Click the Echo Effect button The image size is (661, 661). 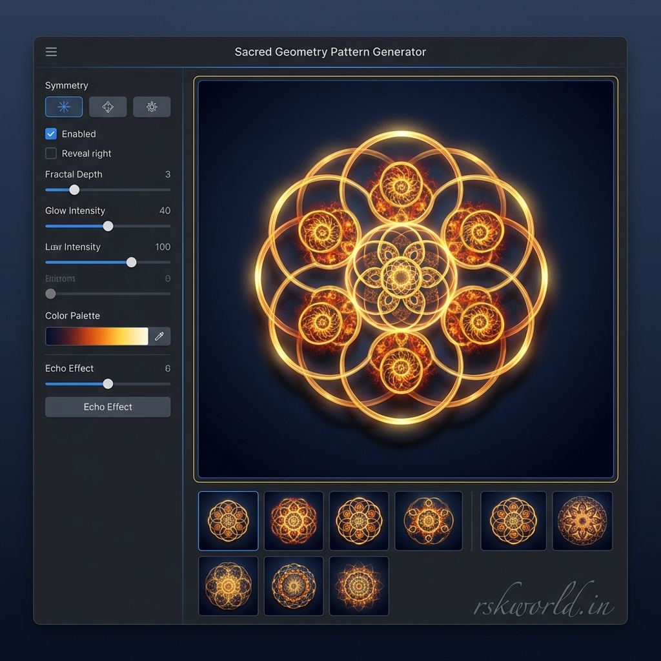(107, 407)
